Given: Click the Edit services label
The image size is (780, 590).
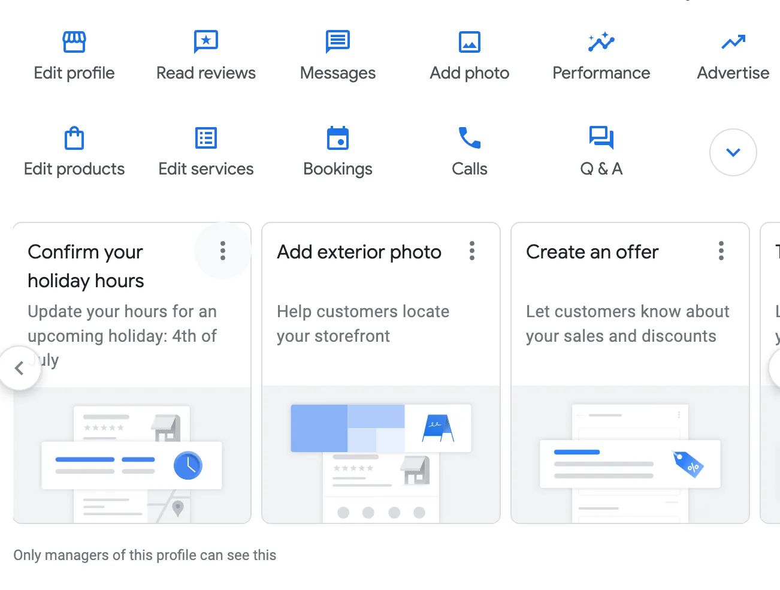Looking at the screenshot, I should pos(206,169).
